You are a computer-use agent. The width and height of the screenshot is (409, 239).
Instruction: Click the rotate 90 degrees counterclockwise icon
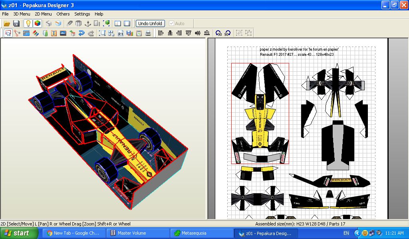click(218, 33)
